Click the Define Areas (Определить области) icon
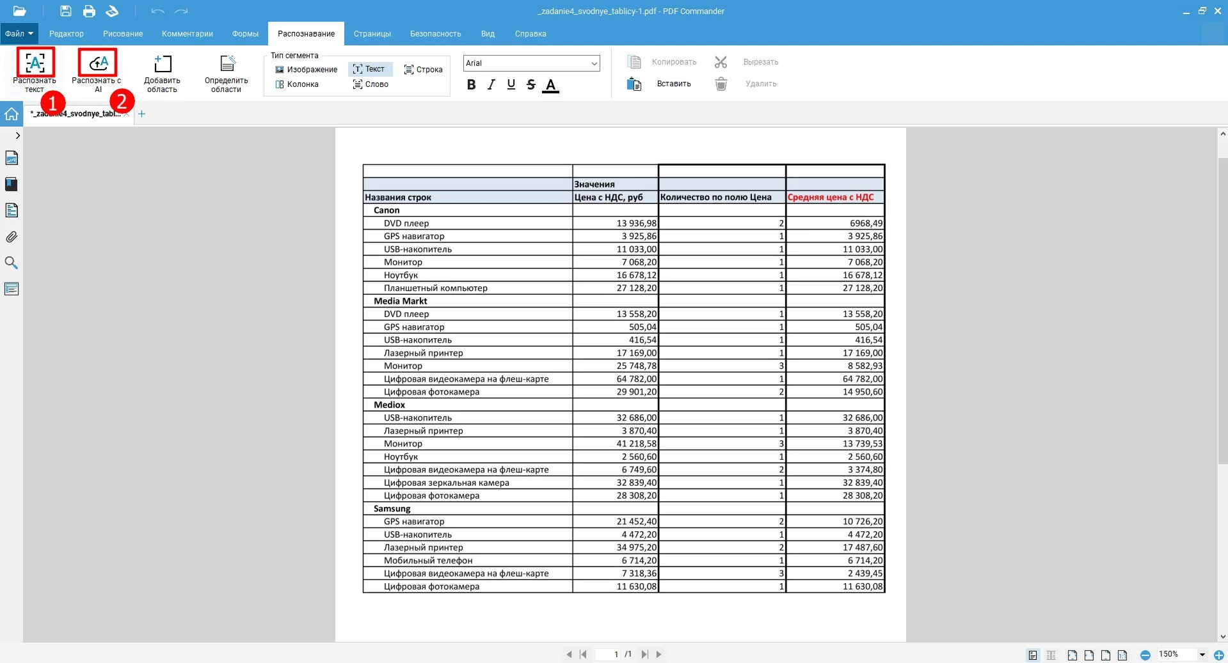 227,63
